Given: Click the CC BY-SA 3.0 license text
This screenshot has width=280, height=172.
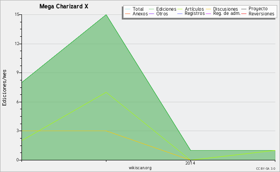Looking at the screenshot, I should click(266, 168).
